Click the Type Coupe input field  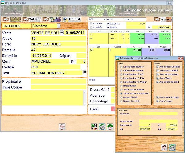pos(59,87)
